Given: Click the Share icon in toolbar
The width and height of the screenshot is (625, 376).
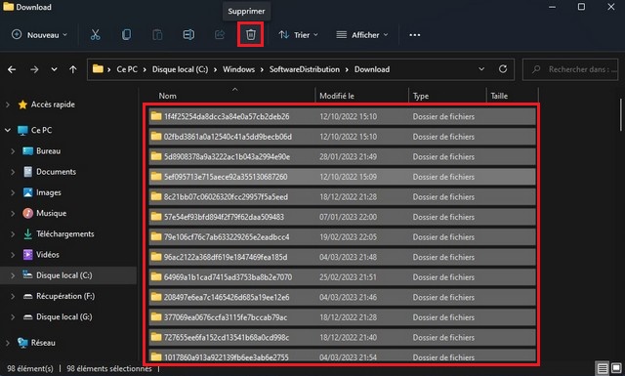Looking at the screenshot, I should 220,35.
